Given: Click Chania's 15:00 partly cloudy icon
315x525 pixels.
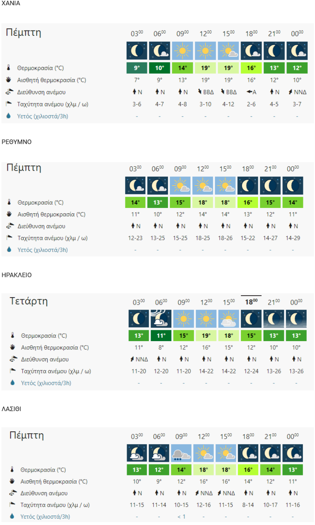Looking at the screenshot, I should point(228,51).
